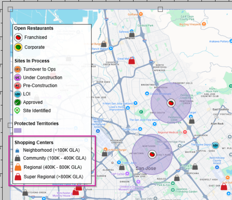Click the Super Regional red bag legend icon

(18, 176)
